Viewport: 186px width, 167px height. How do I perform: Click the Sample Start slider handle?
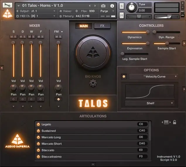click(167, 43)
